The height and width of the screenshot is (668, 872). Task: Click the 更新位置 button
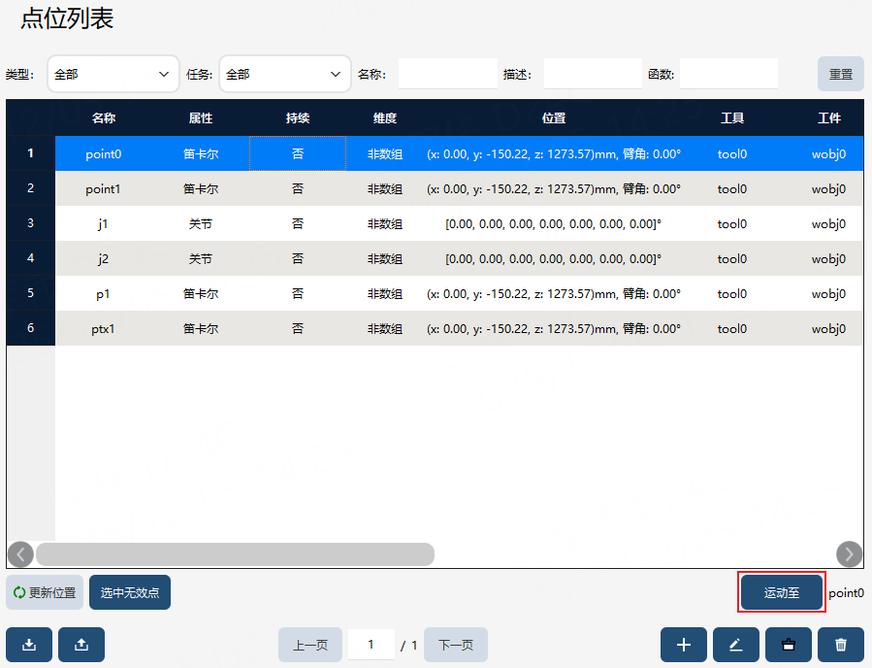pyautogui.click(x=45, y=592)
